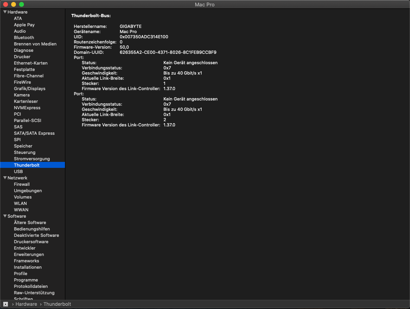410x309 pixels.
Task: Click the Domain-UUID value text
Action: click(168, 52)
